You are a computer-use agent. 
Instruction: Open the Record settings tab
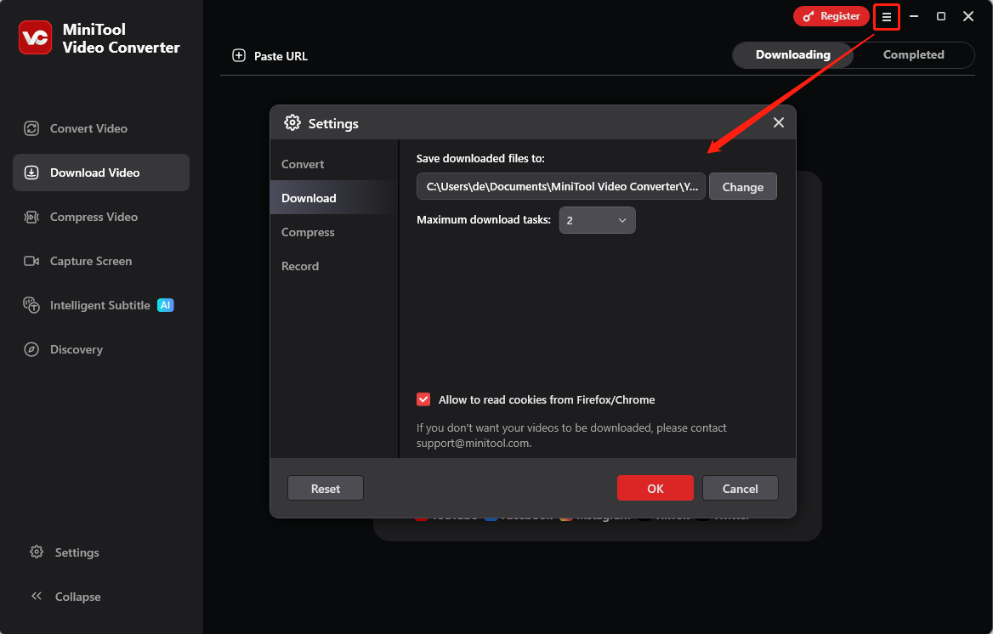(300, 266)
